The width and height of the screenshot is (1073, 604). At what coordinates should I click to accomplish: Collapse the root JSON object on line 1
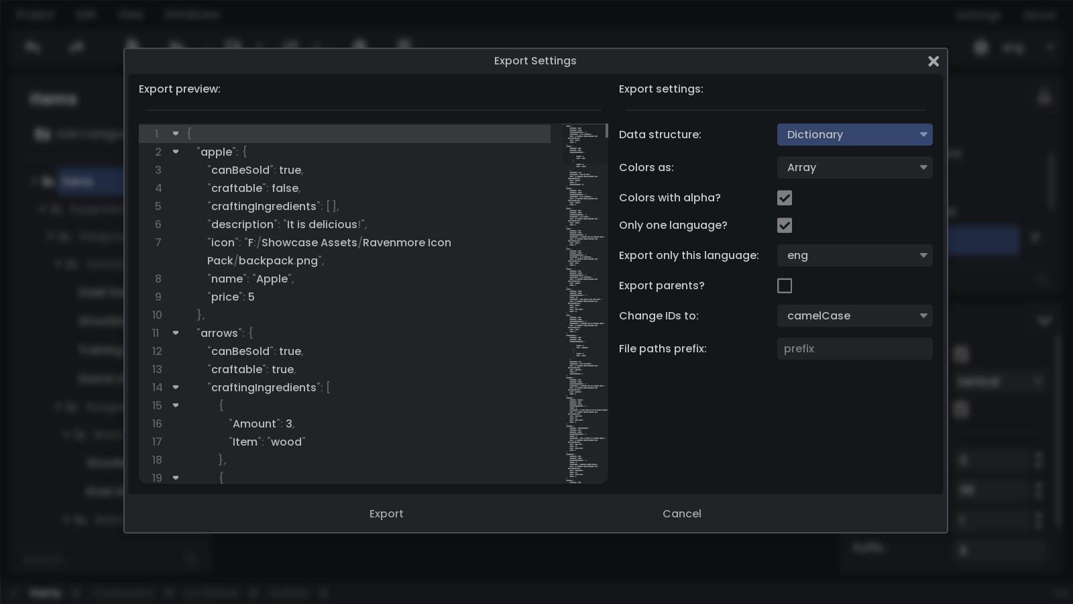coord(176,134)
